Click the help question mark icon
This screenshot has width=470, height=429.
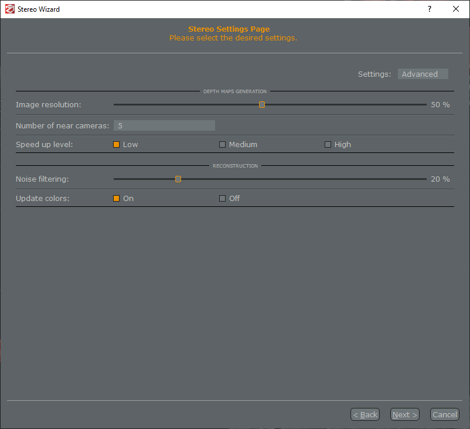tap(429, 9)
